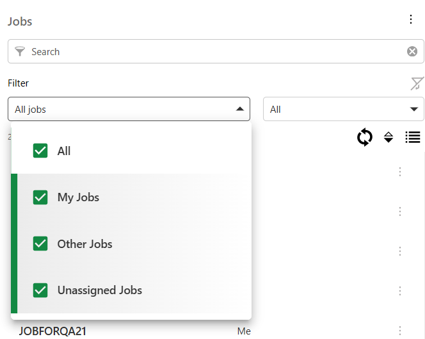Collapse the All jobs filter dropdown
The width and height of the screenshot is (425, 339).
tap(239, 110)
